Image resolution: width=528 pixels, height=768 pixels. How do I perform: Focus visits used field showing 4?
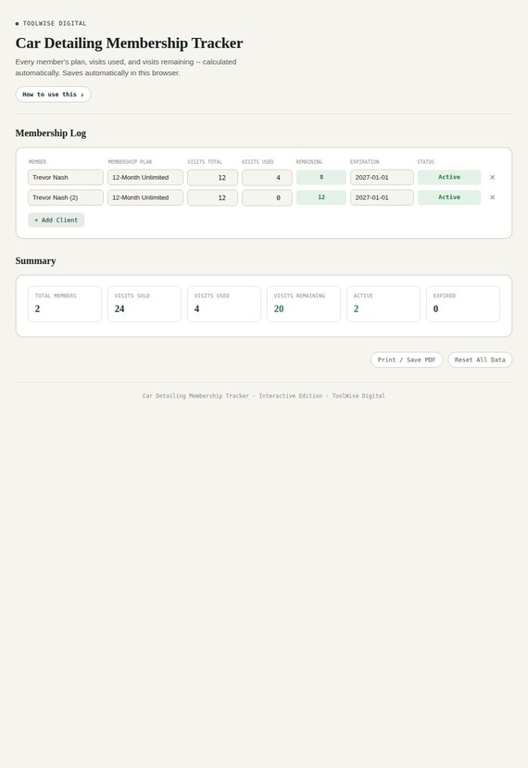[x=267, y=177]
